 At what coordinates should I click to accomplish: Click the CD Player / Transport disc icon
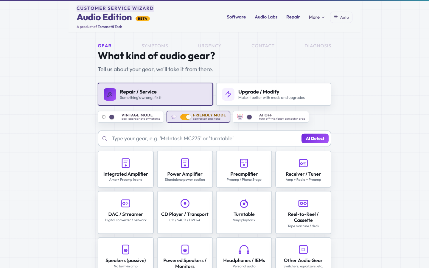point(185,203)
